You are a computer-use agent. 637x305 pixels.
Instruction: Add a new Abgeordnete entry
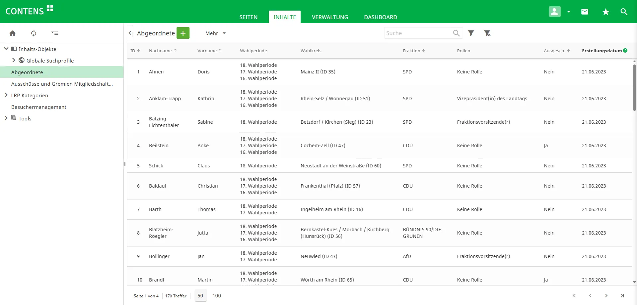tap(183, 33)
